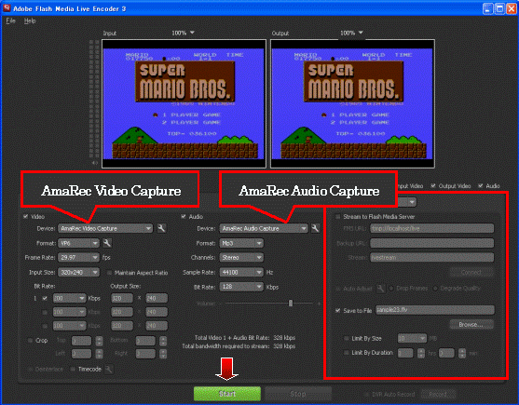Click Limit By Duration hours stepper
The height and width of the screenshot is (405, 519).
[421, 353]
